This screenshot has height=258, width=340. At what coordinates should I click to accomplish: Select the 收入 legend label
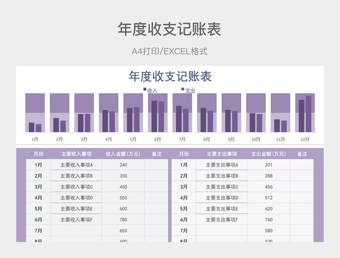click(x=152, y=91)
